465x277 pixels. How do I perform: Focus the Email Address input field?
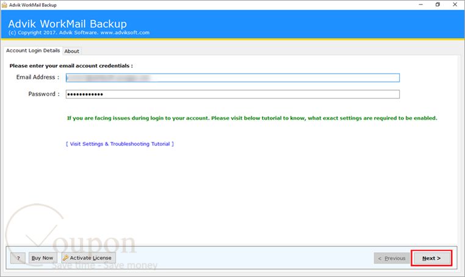coord(232,78)
